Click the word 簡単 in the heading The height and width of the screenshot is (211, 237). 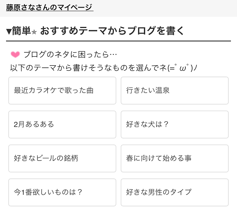click(21, 31)
